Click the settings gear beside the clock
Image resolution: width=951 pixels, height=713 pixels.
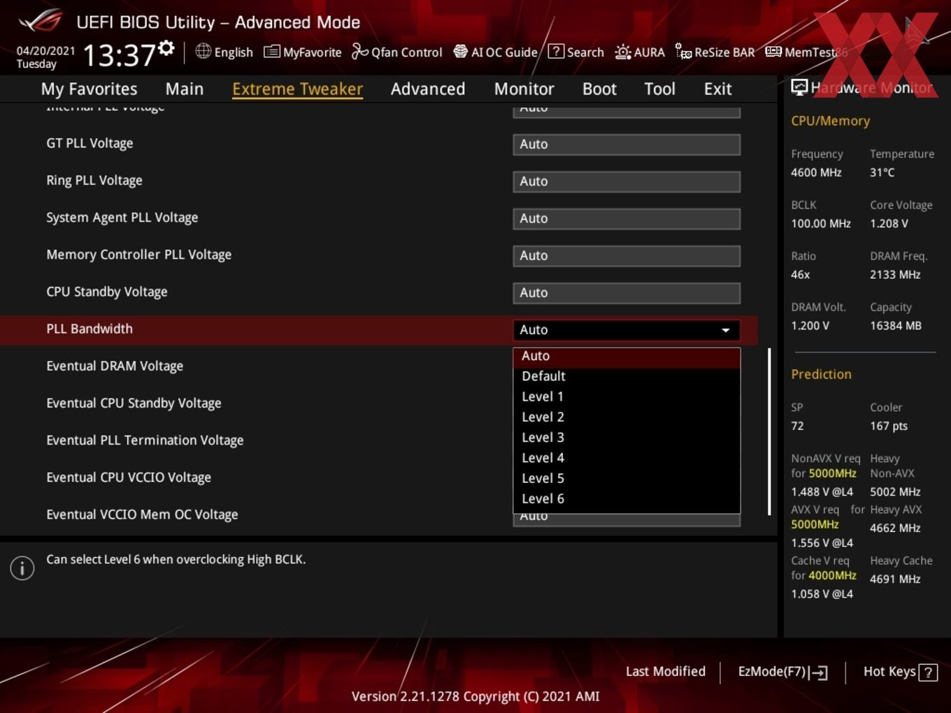(x=166, y=48)
